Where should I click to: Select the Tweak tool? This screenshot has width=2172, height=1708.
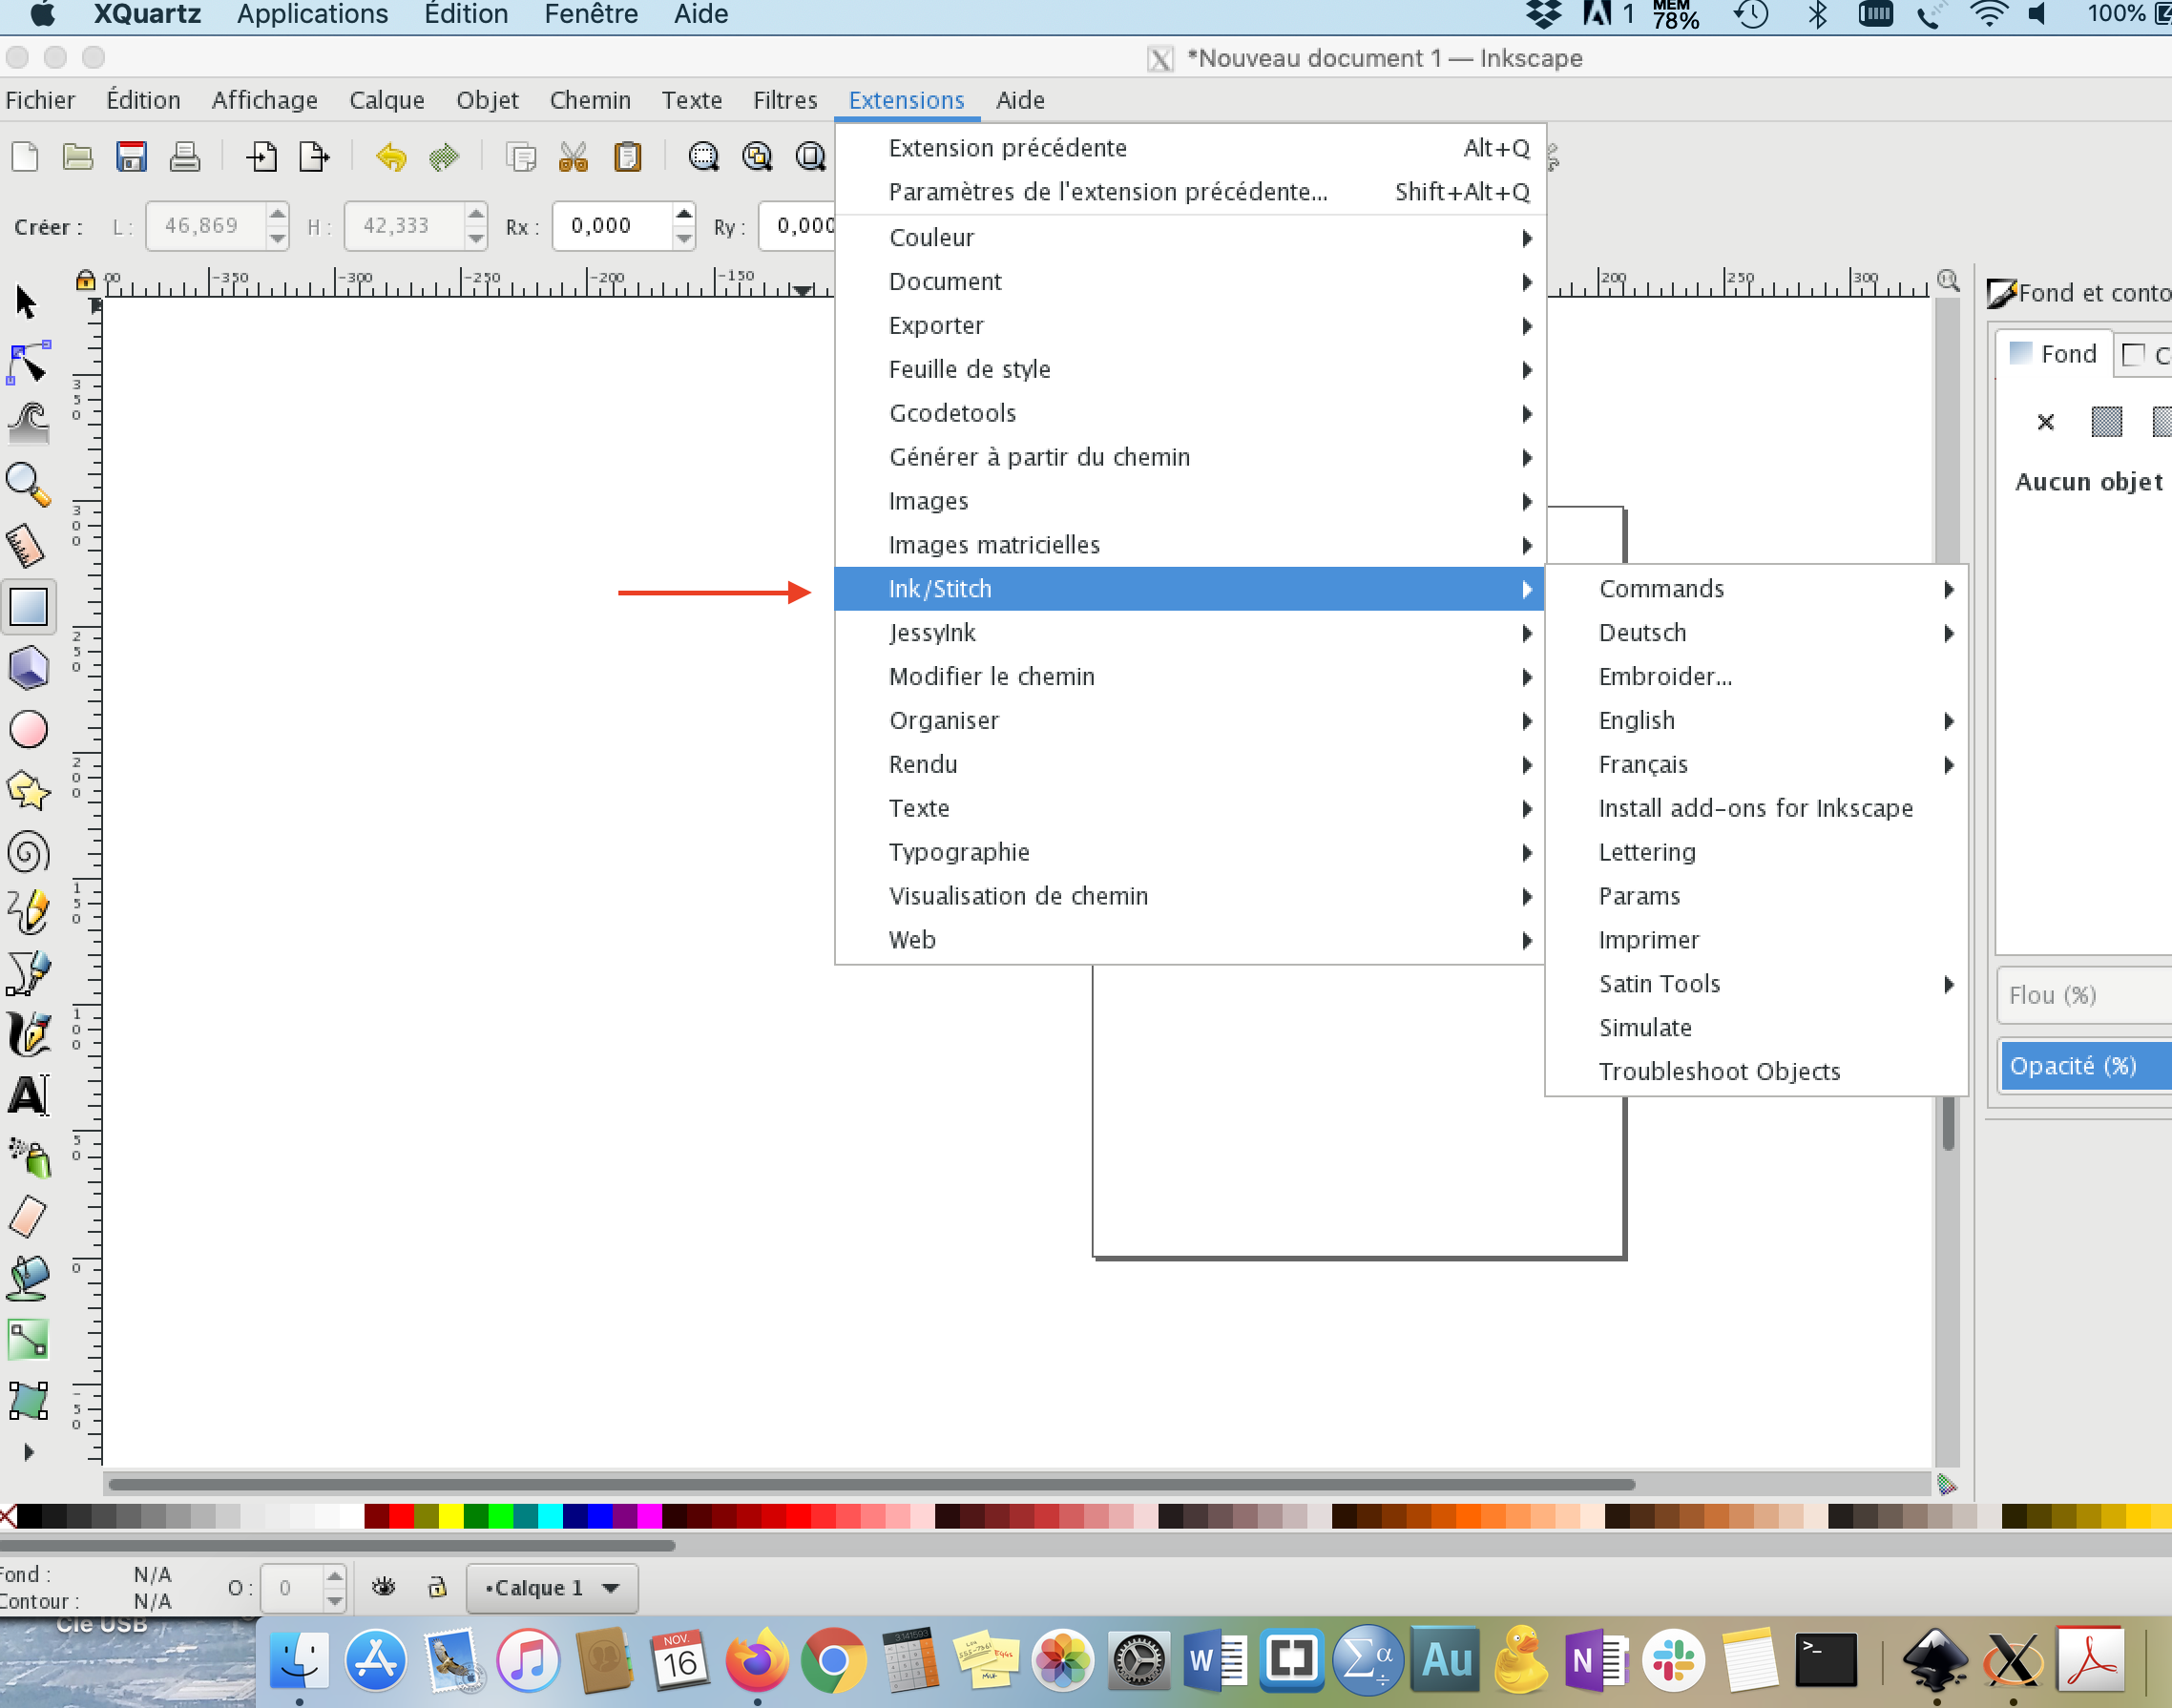pos(29,423)
